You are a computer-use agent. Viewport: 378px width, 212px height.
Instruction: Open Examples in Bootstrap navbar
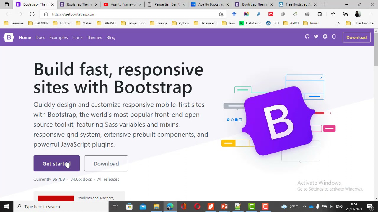(x=58, y=37)
